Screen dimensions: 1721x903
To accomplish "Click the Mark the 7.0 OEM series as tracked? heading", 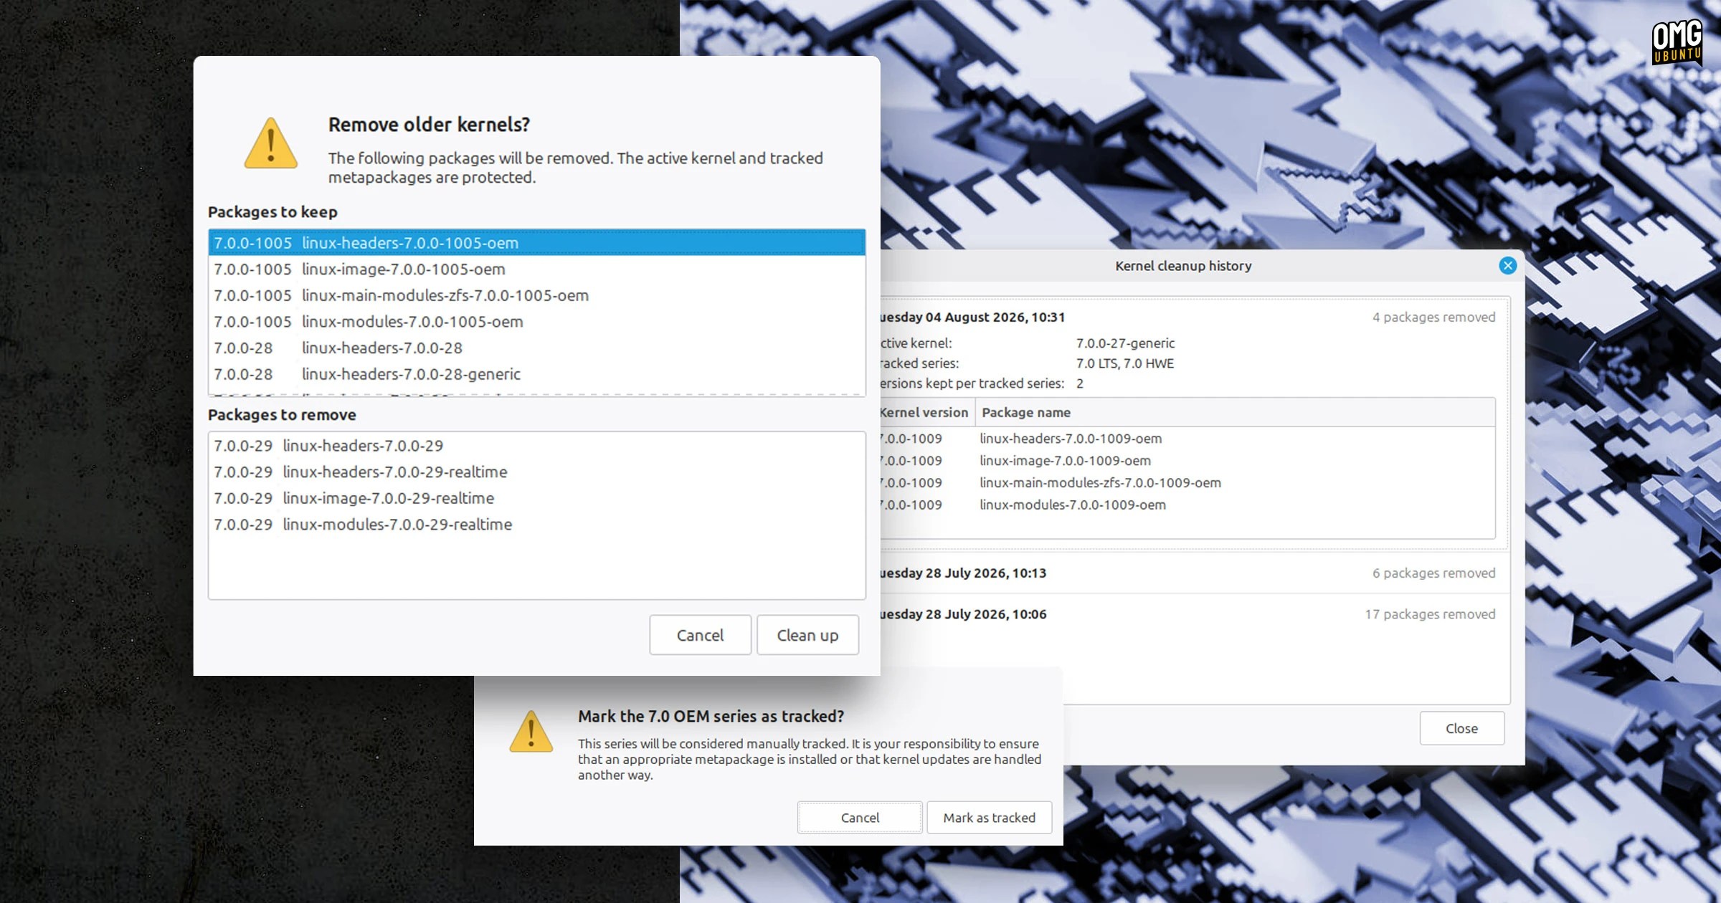I will (x=711, y=716).
